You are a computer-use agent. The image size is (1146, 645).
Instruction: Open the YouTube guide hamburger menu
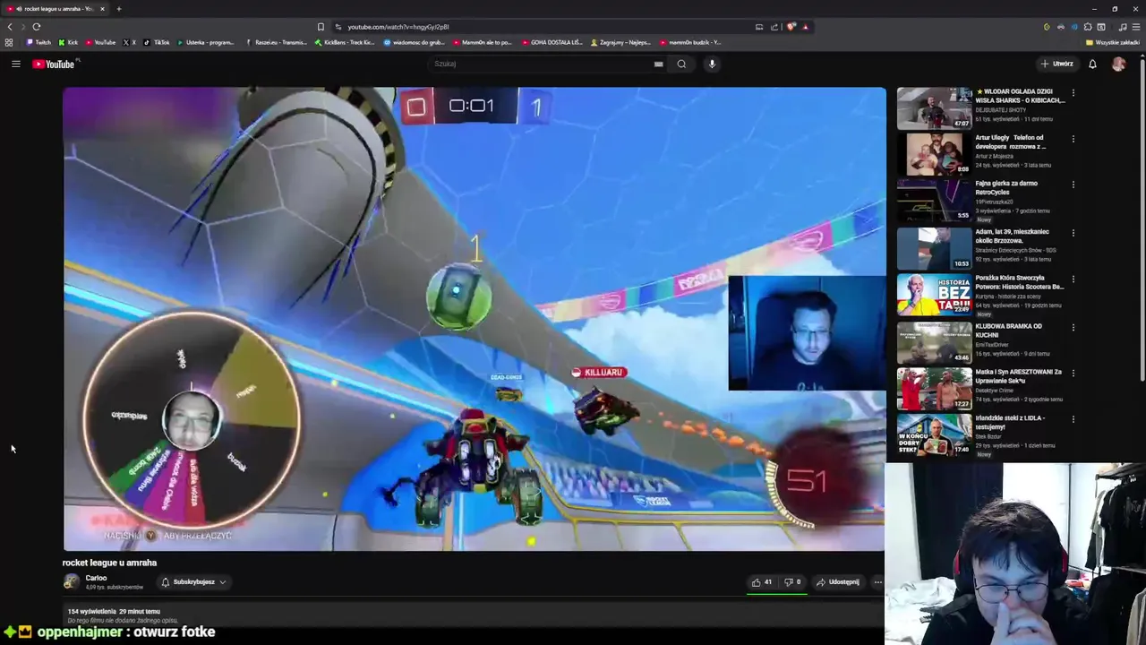[15, 64]
